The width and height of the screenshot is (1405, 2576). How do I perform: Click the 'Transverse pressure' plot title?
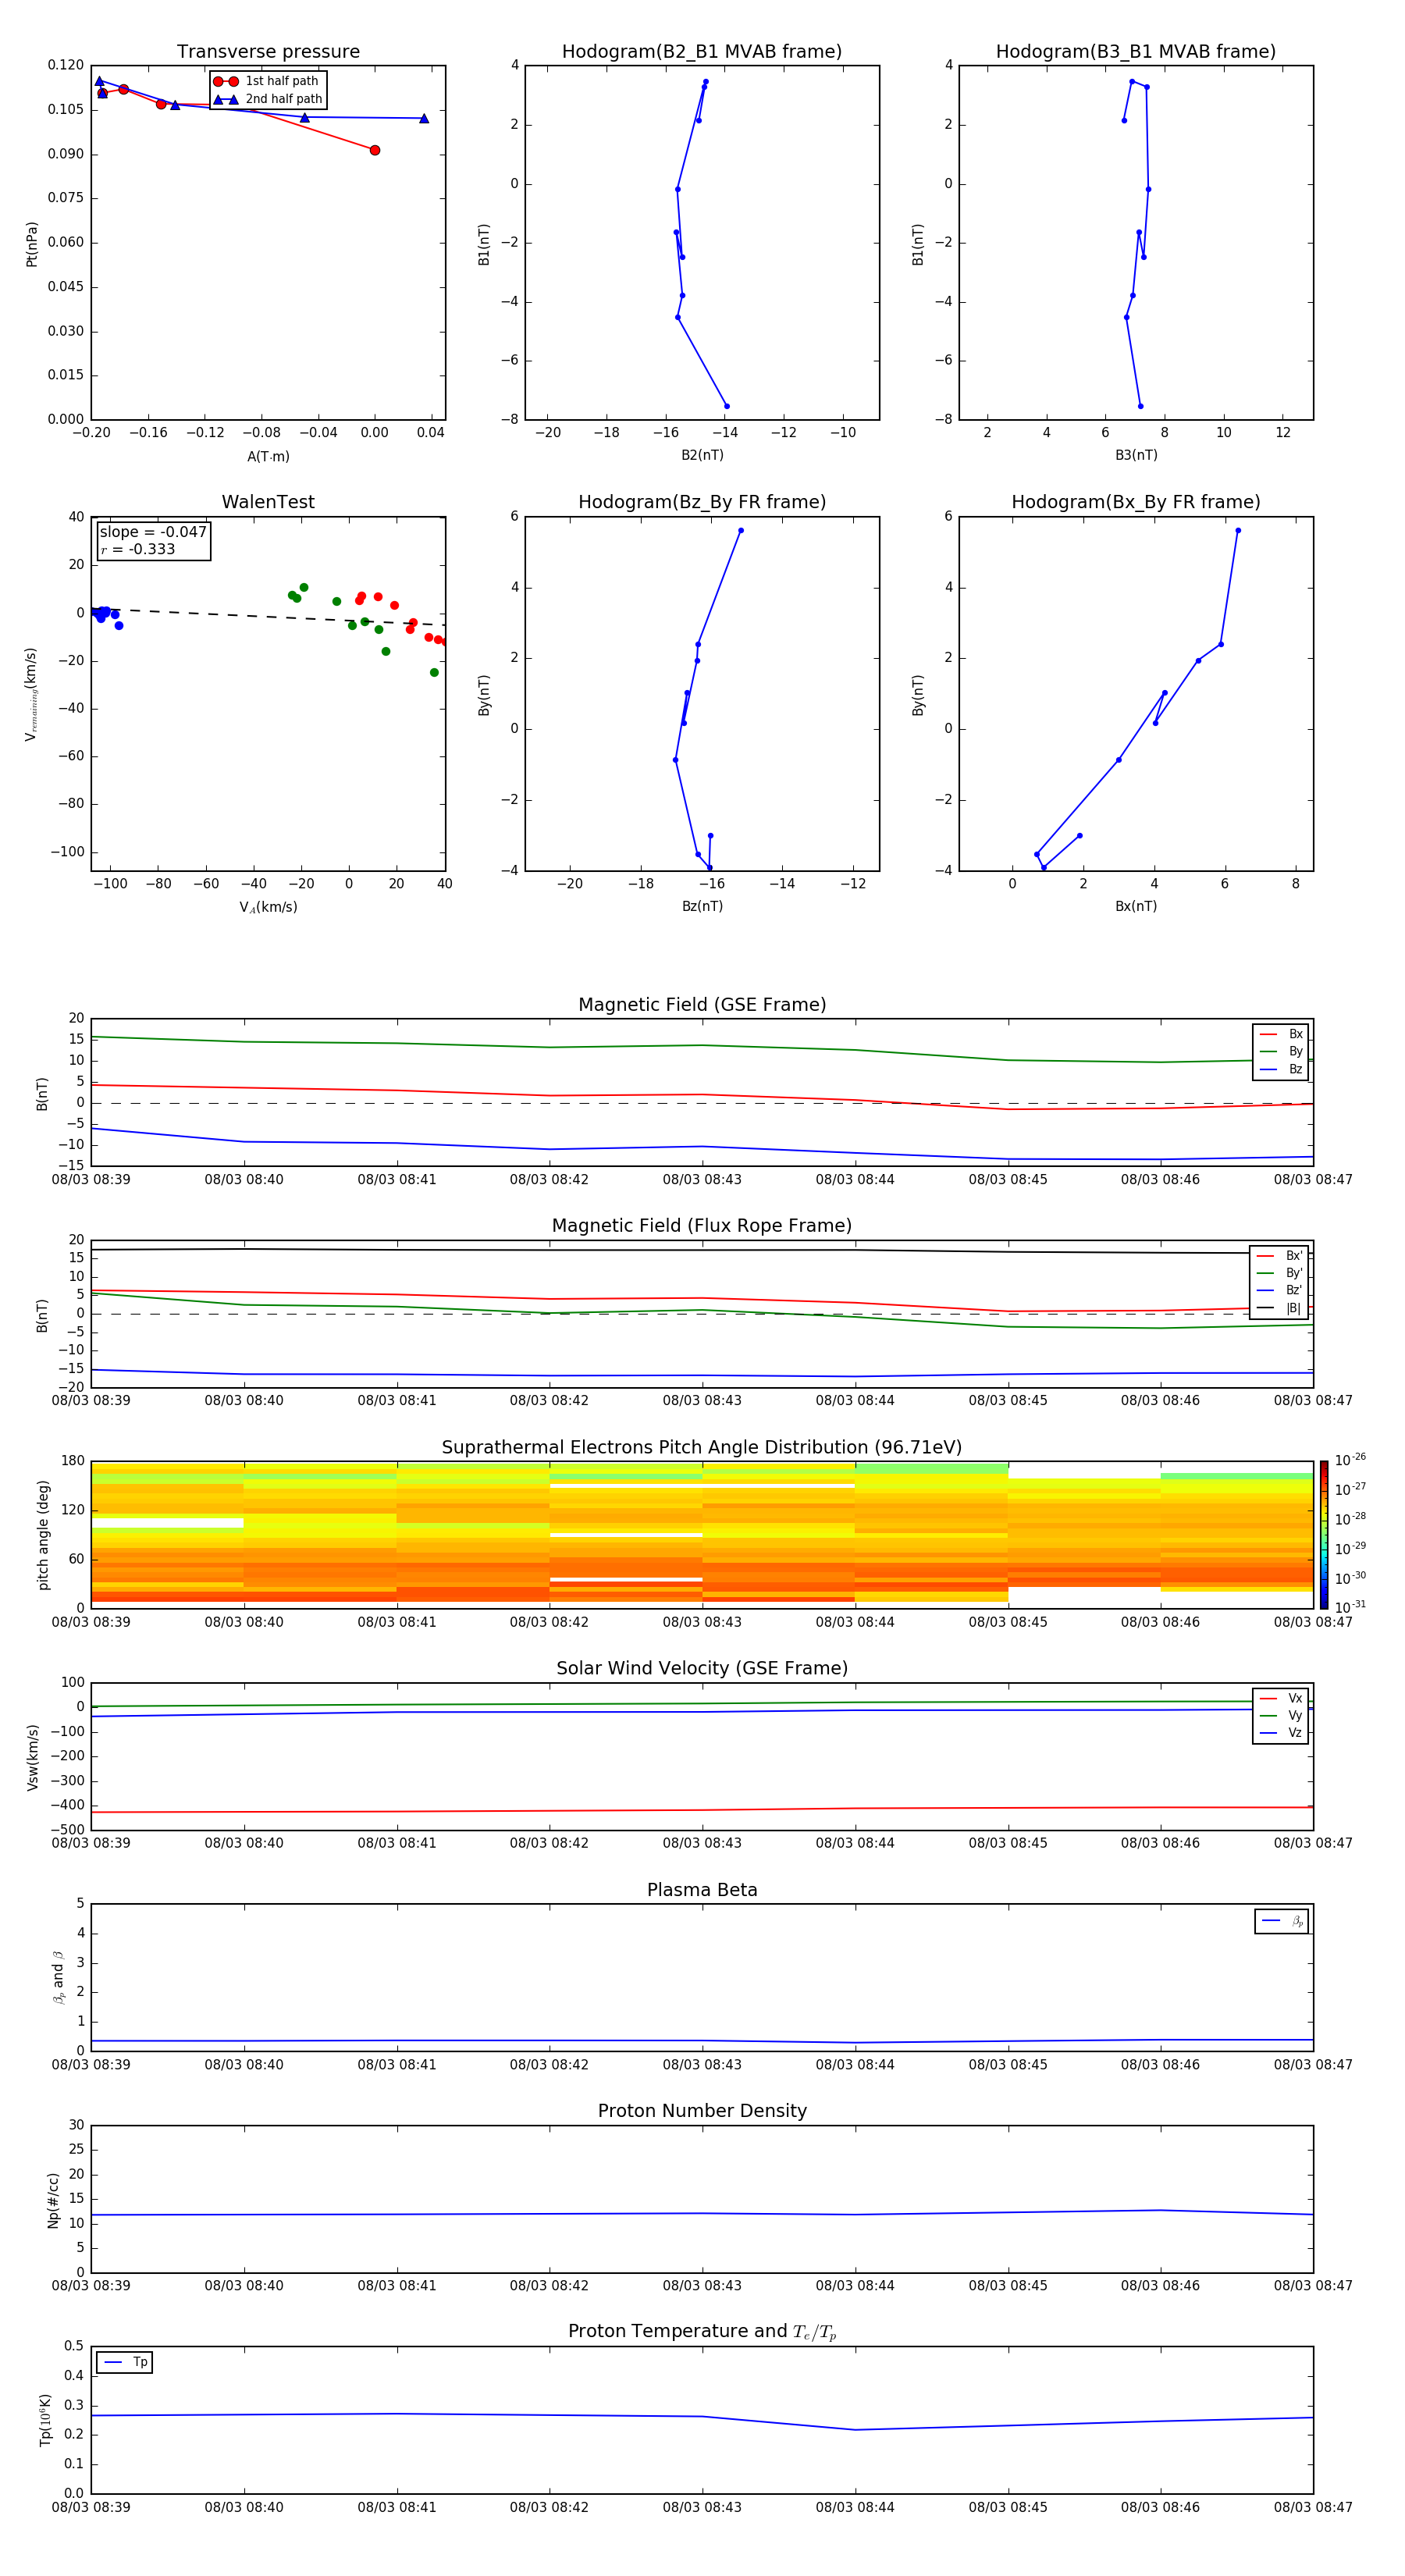pyautogui.click(x=268, y=51)
